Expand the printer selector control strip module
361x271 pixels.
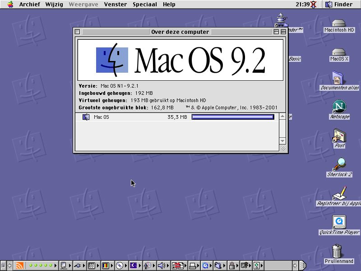pos(193,266)
